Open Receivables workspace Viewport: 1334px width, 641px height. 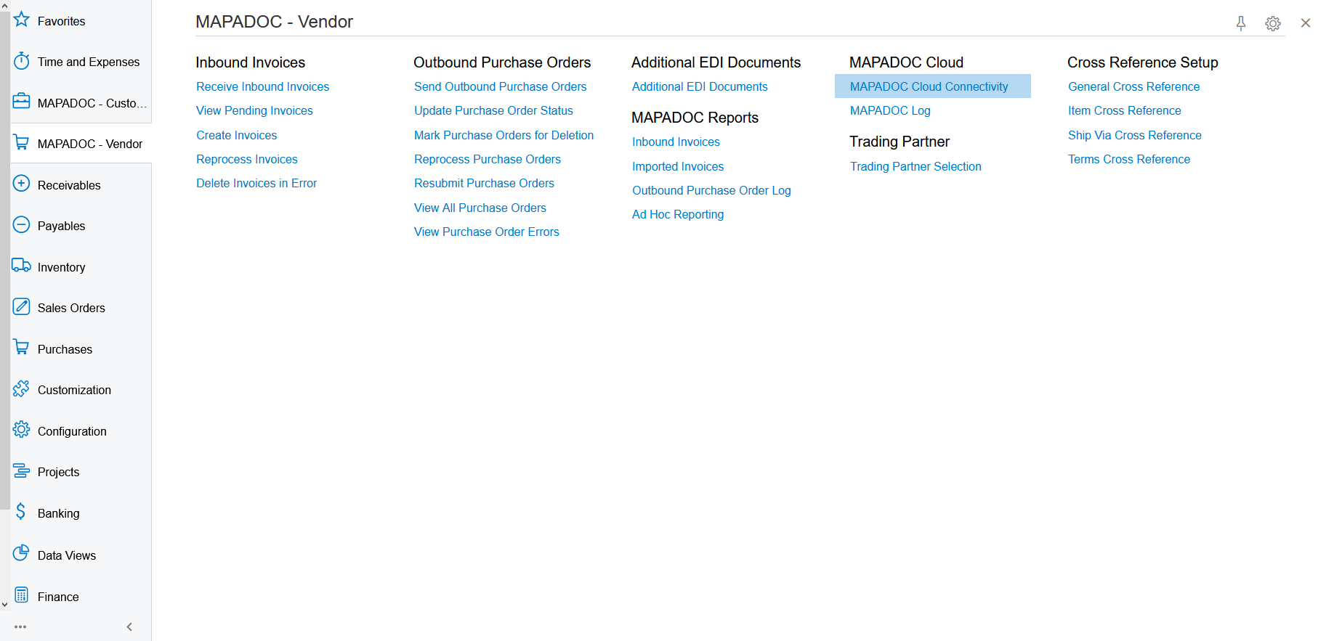tap(69, 185)
